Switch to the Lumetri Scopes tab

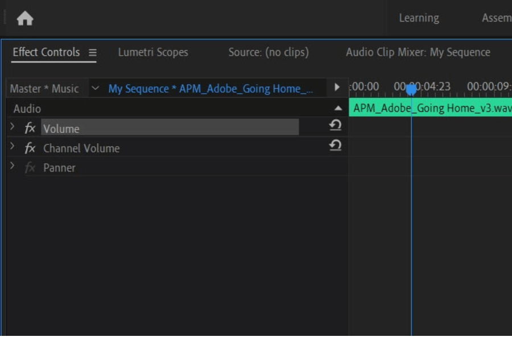153,52
